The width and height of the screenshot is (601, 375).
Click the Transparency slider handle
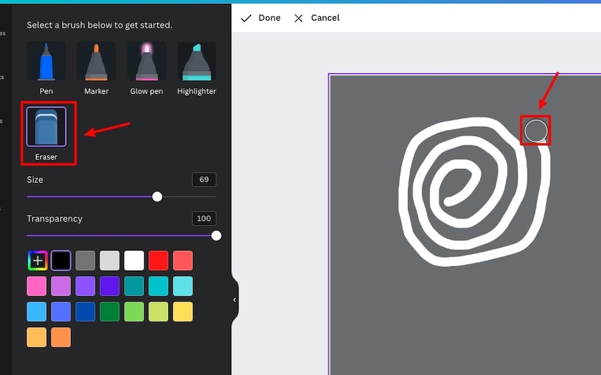click(x=216, y=236)
